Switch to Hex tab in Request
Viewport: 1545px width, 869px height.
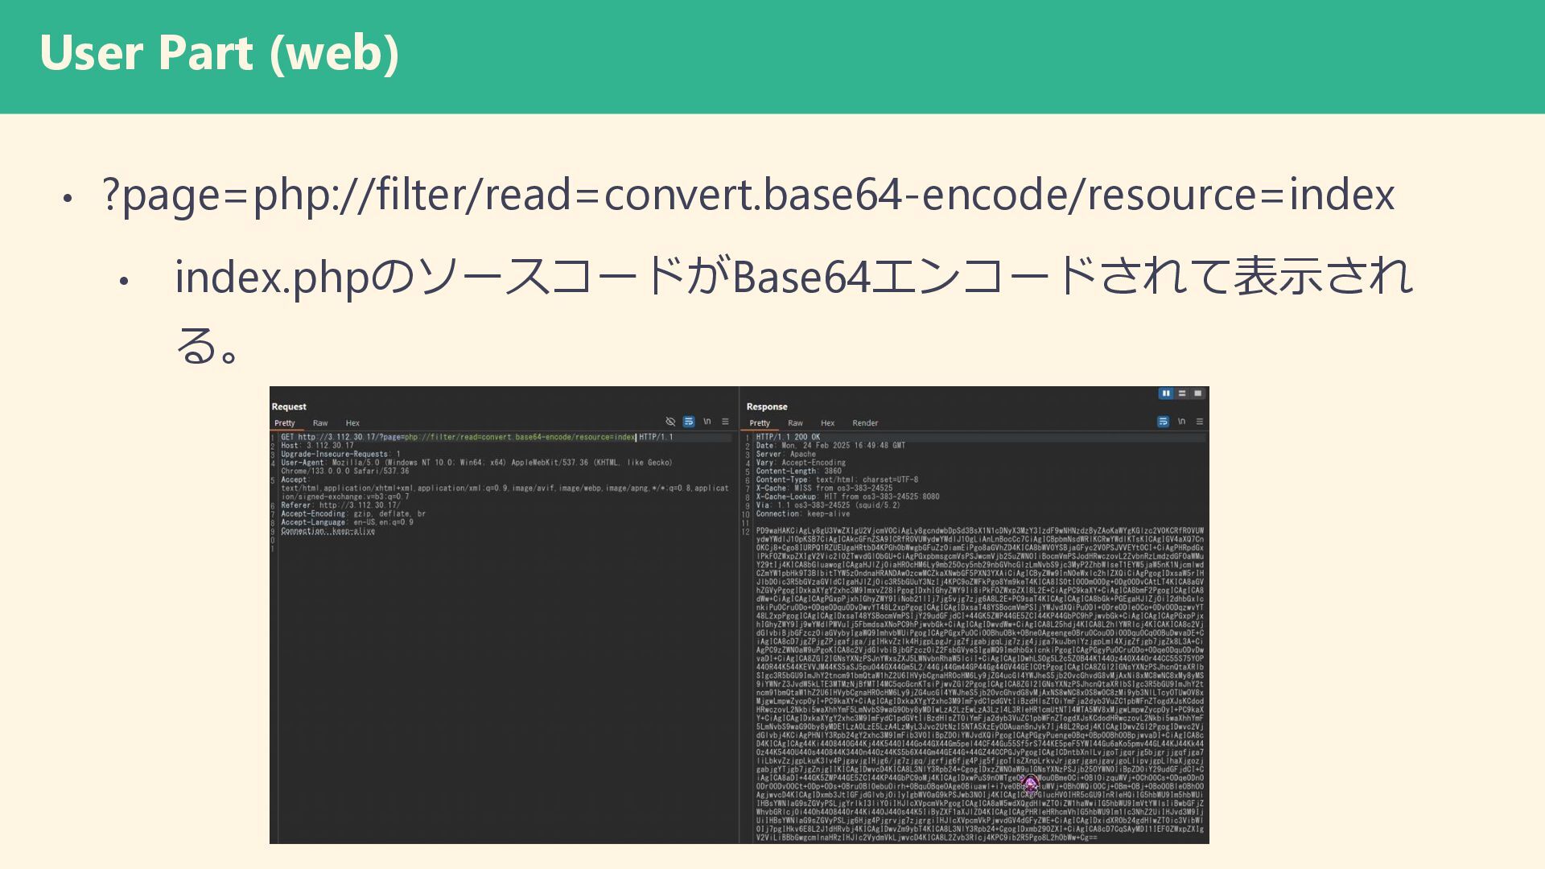click(x=352, y=423)
